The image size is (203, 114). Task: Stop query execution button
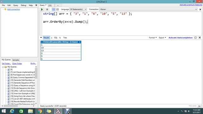pos(47,9)
